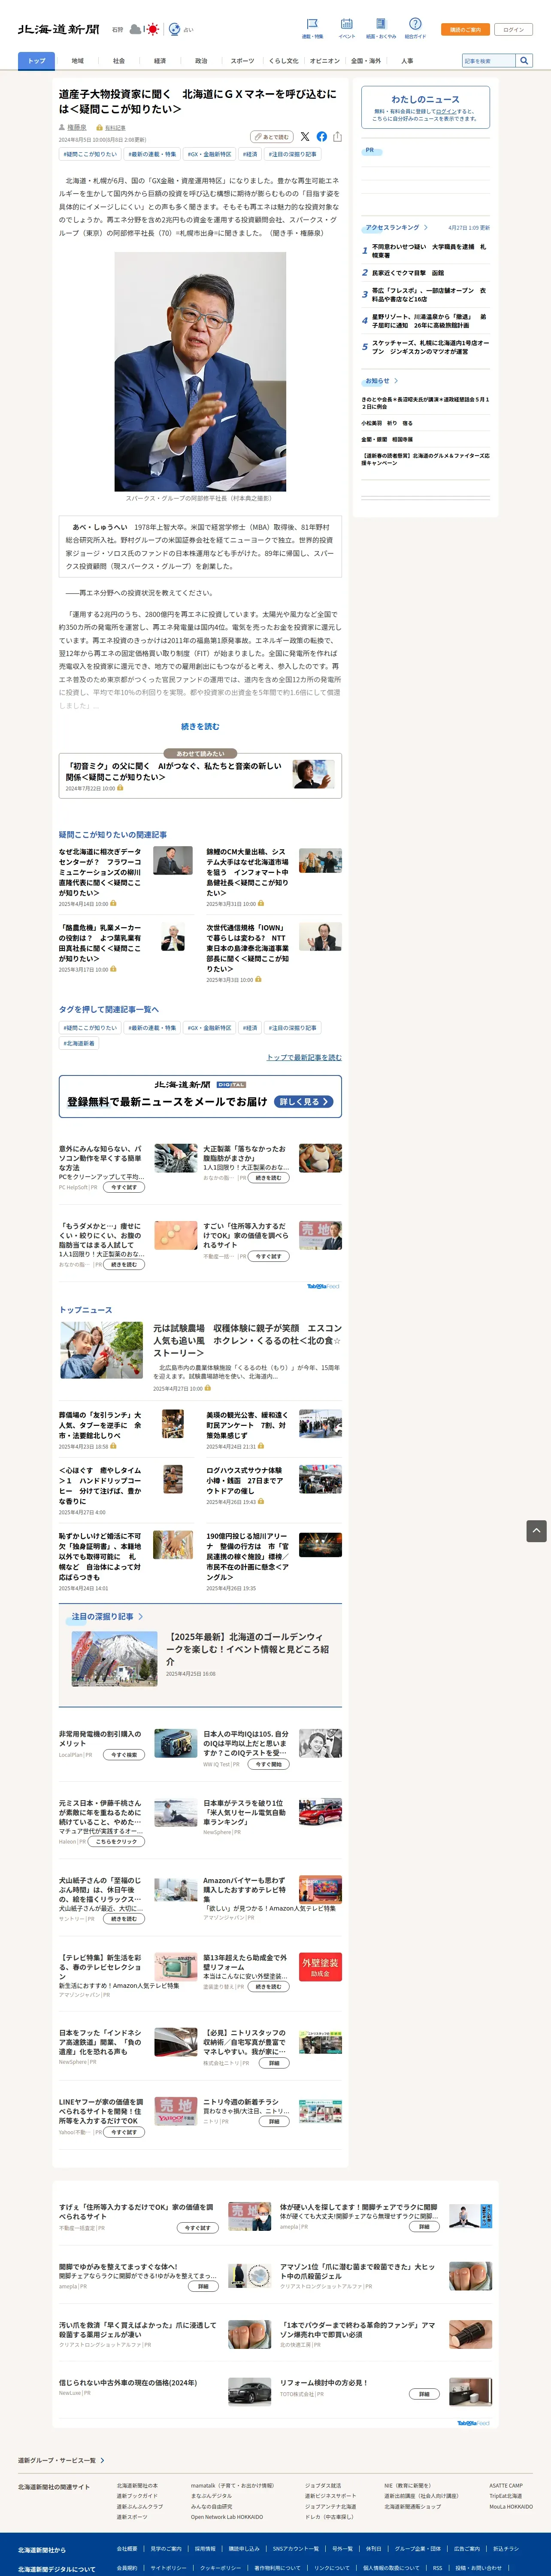Image resolution: width=551 pixels, height=2576 pixels.
Task: Click the 記事を検索 search field
Action: (x=489, y=61)
